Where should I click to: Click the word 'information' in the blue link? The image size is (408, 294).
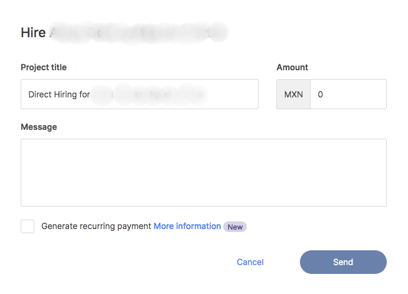[198, 226]
